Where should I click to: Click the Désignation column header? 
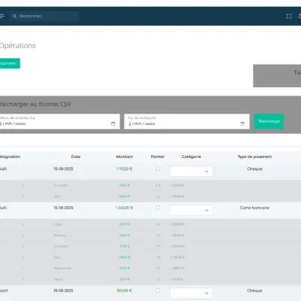click(10, 157)
